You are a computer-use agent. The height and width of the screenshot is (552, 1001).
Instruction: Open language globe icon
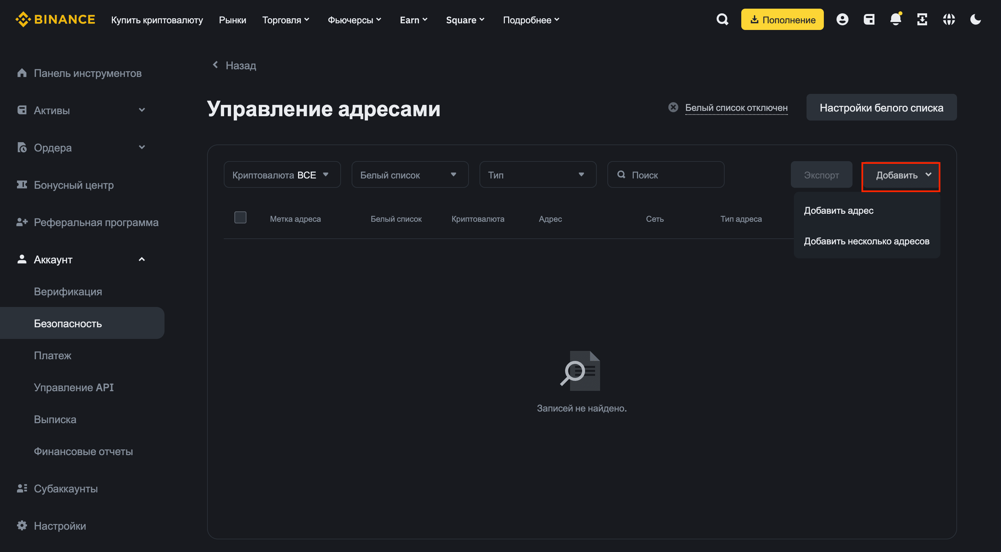[x=948, y=19]
